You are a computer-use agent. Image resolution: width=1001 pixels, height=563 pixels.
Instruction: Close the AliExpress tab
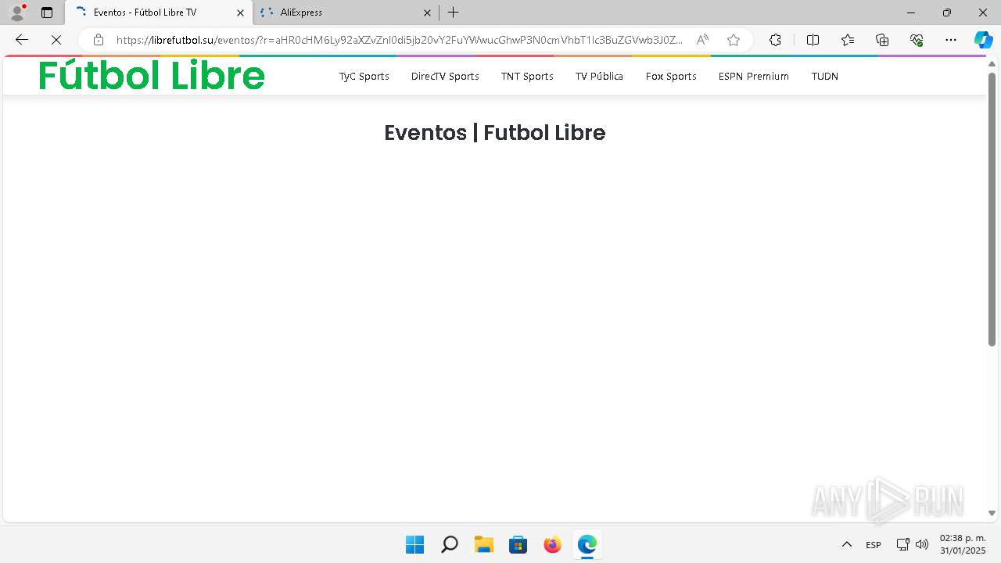click(427, 13)
